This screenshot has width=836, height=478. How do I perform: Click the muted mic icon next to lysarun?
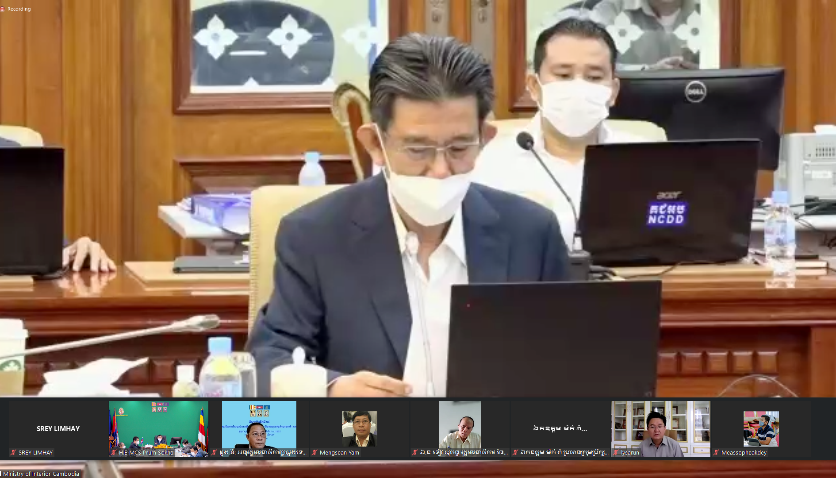616,452
